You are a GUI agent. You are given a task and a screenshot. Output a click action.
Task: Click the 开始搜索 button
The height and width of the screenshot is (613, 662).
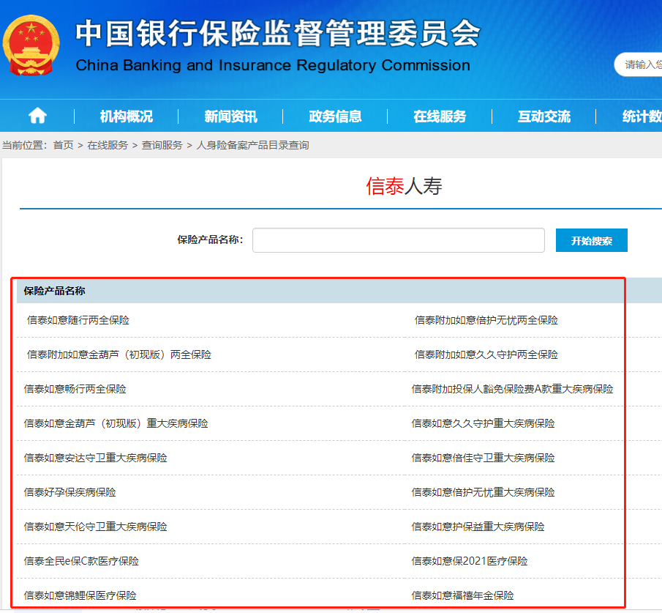point(592,240)
